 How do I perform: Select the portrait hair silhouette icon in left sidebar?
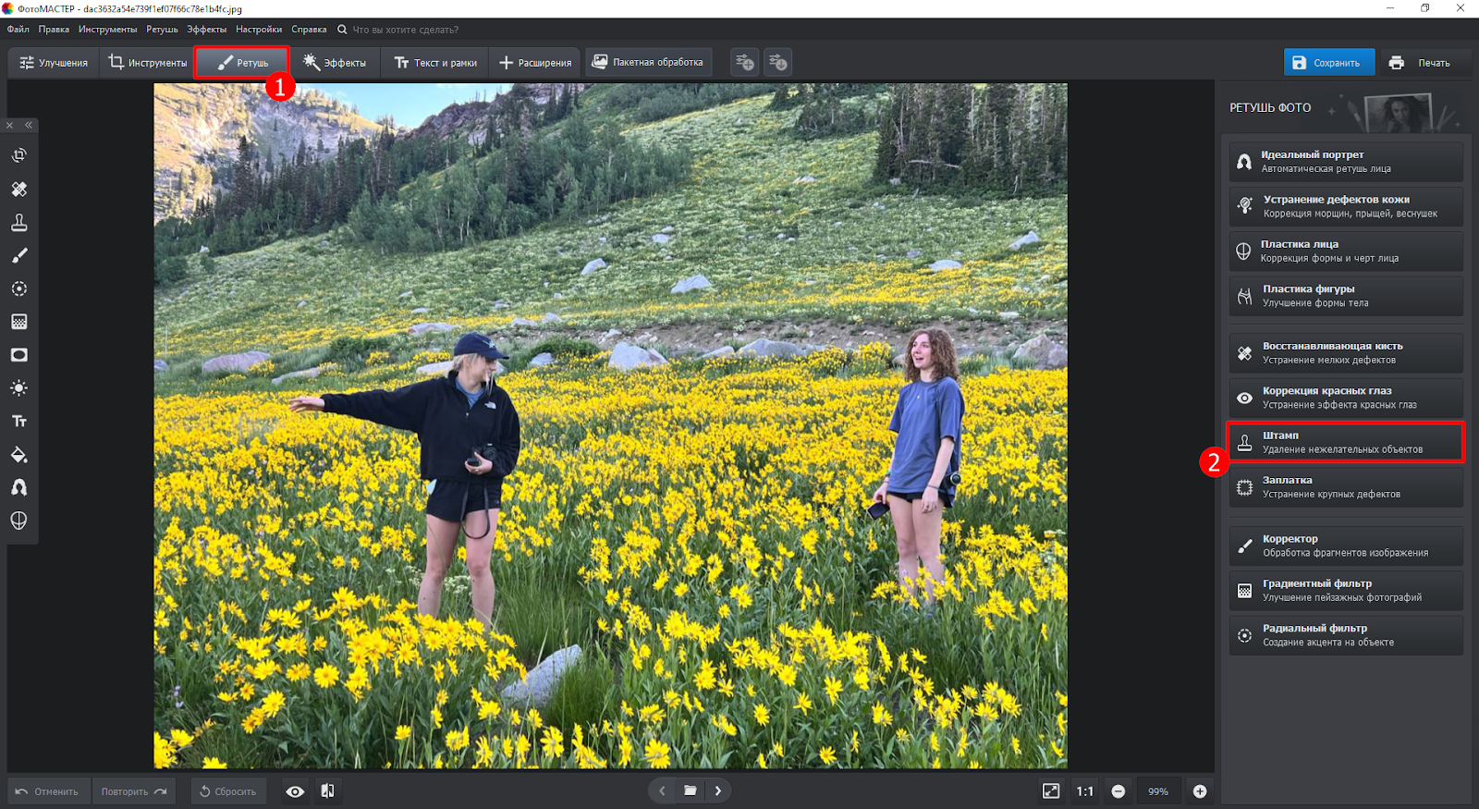click(x=19, y=487)
